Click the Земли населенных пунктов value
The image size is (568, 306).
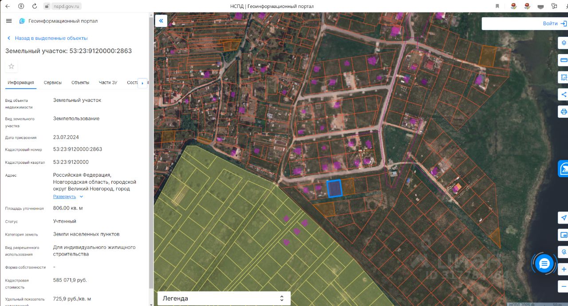pos(86,234)
